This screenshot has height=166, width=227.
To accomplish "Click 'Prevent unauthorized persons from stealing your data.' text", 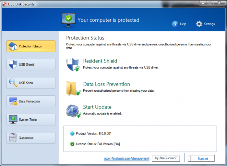I will click(119, 90).
